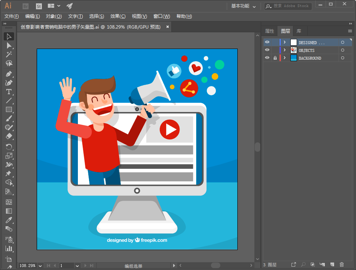
Task: Expand the BACKGROUND layer tree
Action: pyautogui.click(x=284, y=58)
